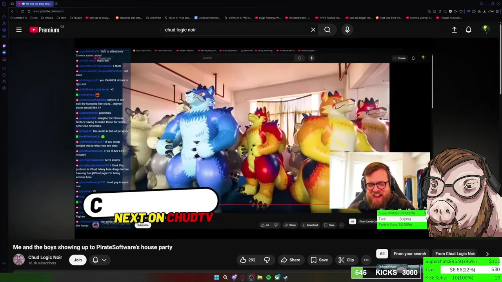Open 'Will Joe Rogan Pla...' bookmark
502x282 pixels.
click(x=358, y=18)
